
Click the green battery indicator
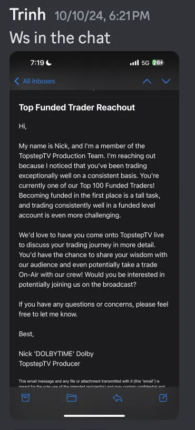click(158, 63)
